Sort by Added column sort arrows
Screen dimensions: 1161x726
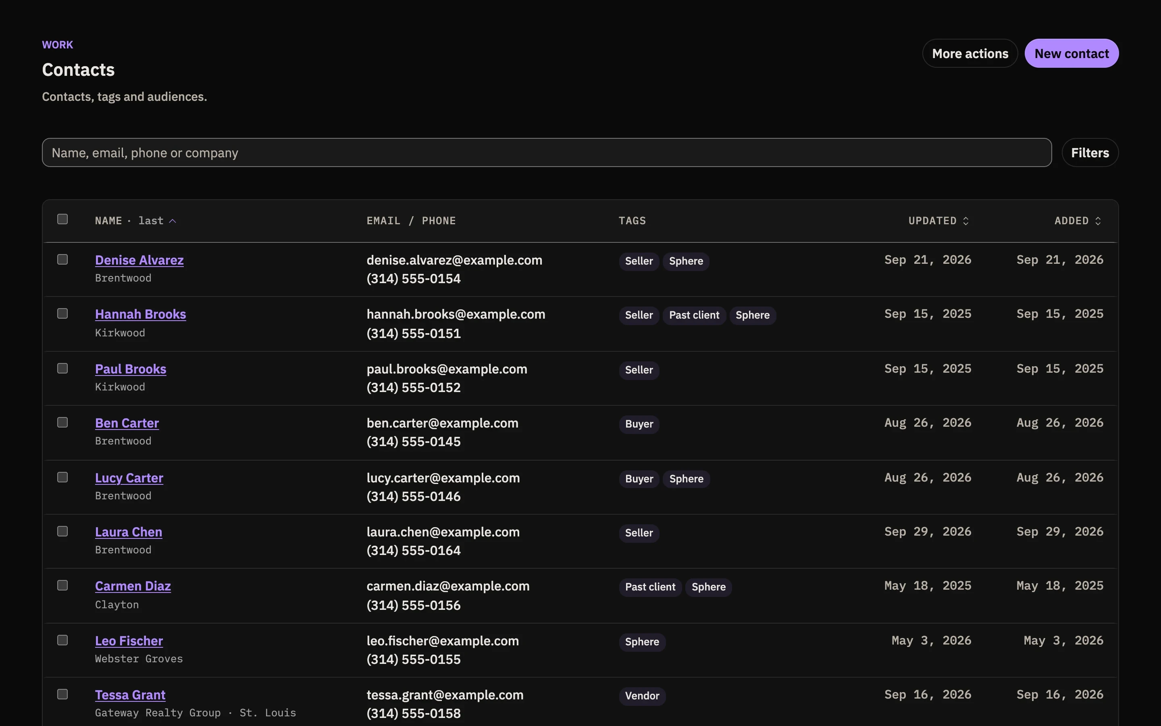point(1098,221)
